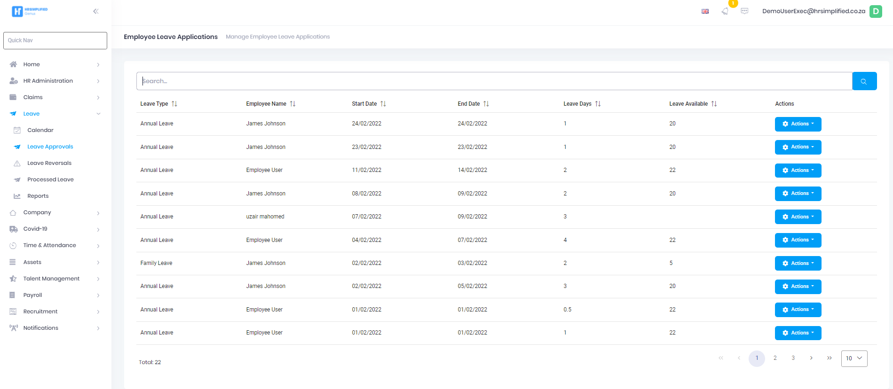Collapse the sidebar with double chevron icon
The width and height of the screenshot is (893, 389).
coord(96,11)
